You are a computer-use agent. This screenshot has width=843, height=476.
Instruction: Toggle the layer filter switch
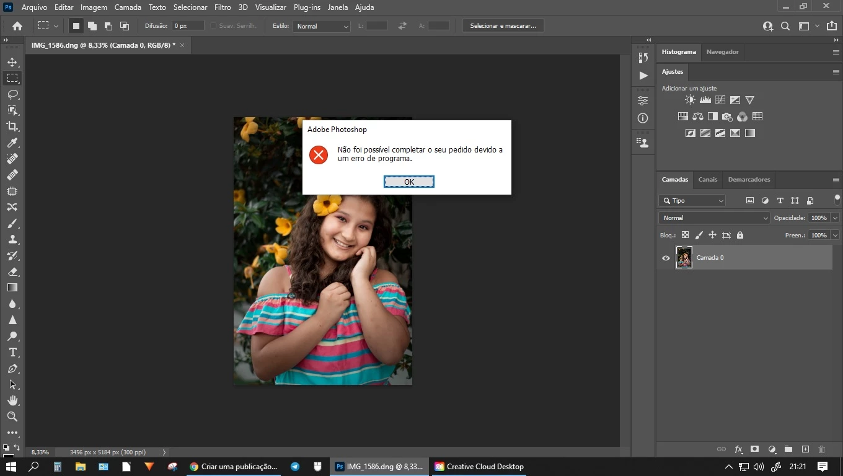click(837, 200)
